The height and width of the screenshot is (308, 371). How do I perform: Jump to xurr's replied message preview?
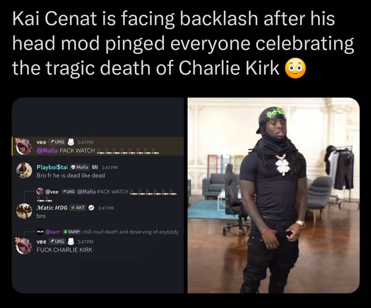[108, 231]
